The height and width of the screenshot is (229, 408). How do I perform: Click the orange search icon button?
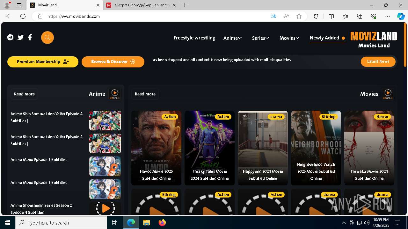[x=47, y=38]
